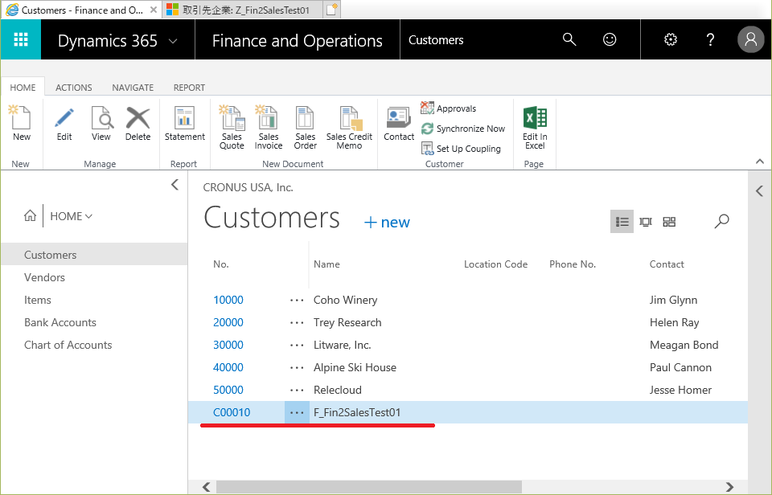Open a new browser tab

[332, 10]
